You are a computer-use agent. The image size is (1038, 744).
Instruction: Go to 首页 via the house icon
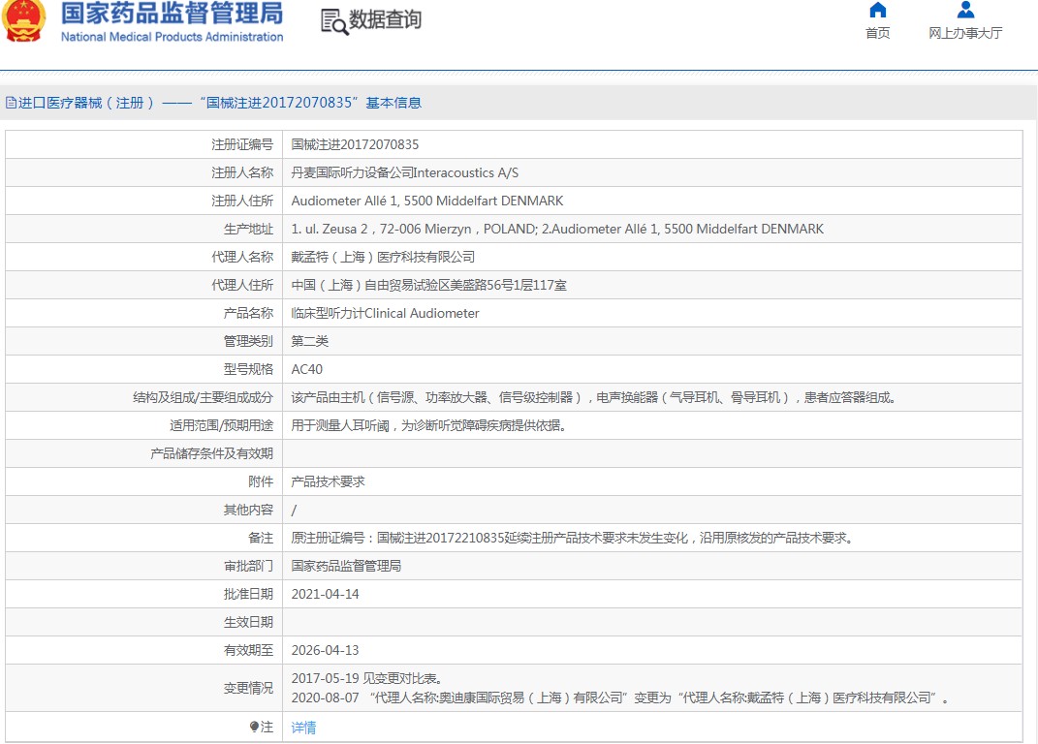(878, 10)
